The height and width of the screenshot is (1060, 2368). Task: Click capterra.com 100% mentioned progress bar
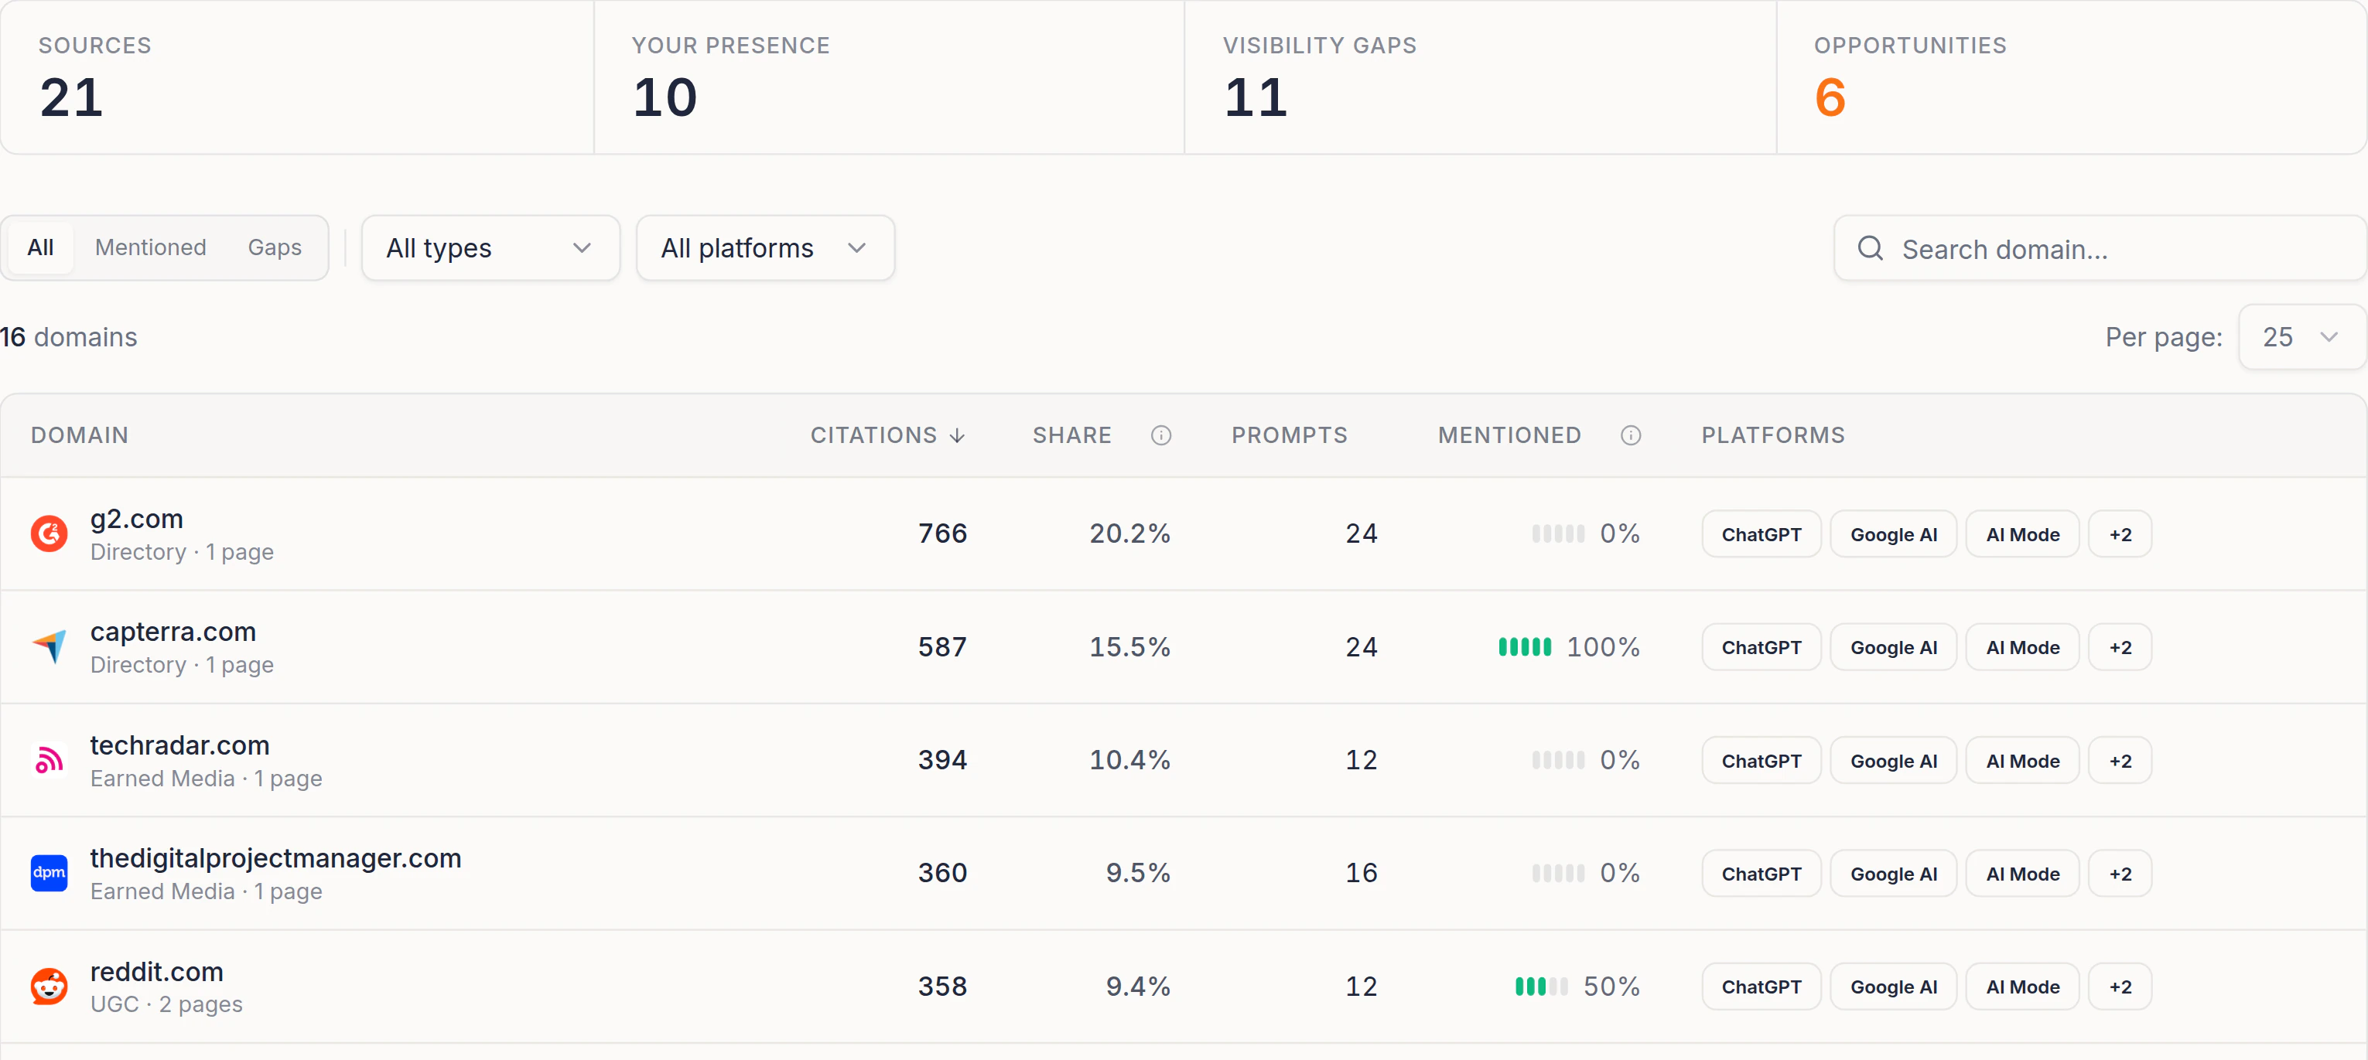(x=1524, y=646)
